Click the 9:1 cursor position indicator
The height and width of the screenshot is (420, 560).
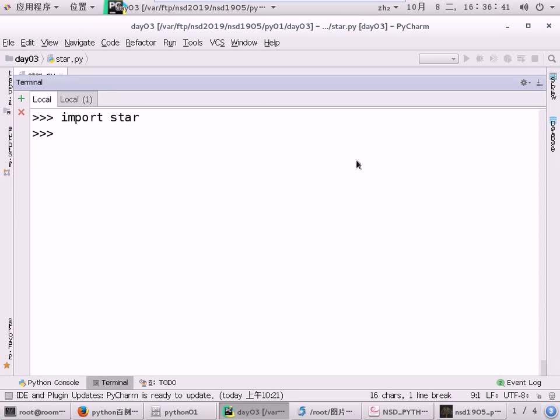tap(475, 395)
